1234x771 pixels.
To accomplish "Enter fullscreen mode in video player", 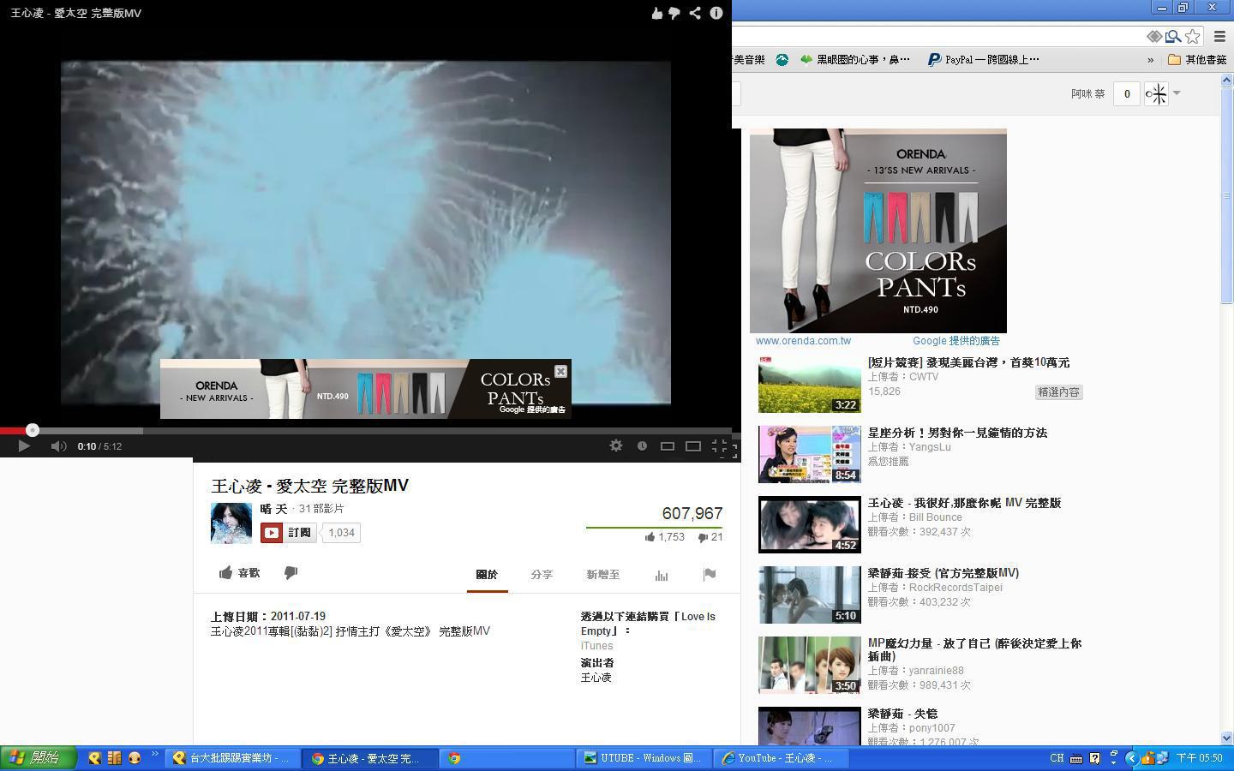I will point(720,445).
